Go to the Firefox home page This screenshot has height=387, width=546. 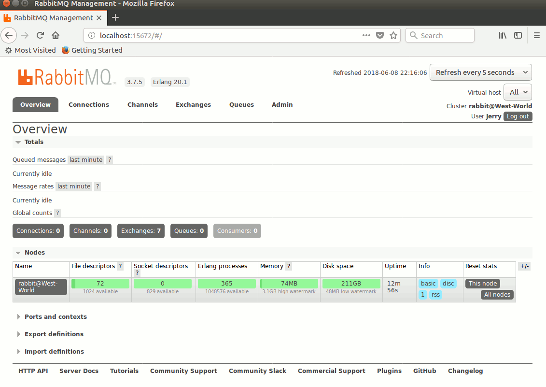click(x=56, y=35)
